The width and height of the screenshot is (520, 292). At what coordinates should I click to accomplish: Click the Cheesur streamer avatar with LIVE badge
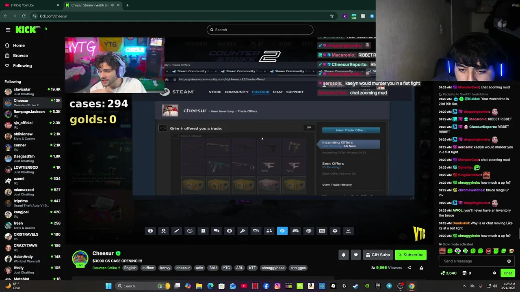click(x=80, y=259)
